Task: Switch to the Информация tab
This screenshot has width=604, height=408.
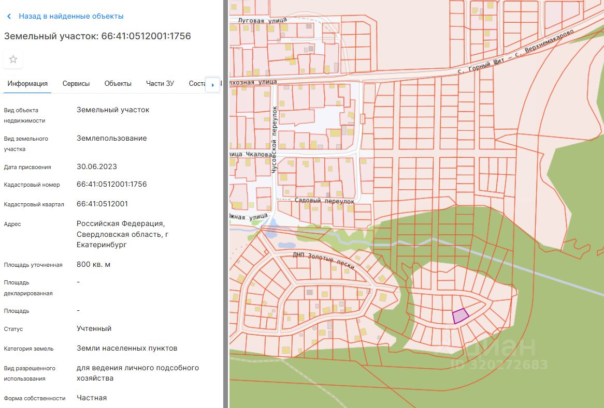Action: 27,84
